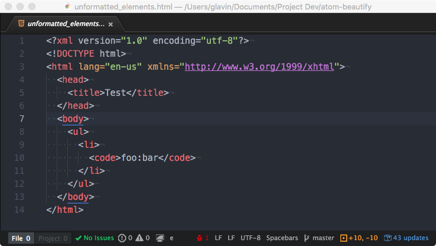Click the body tag on line 7
The image size is (436, 246).
(x=73, y=119)
